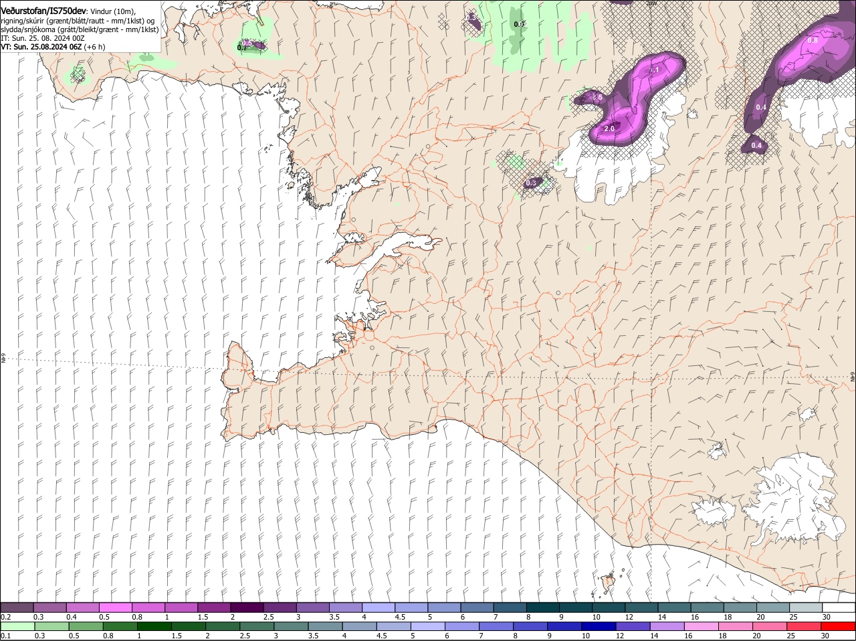Screen dimensions: 856x641
Task: Click the 'VT: Sun. 25.08.2024 06Z (+6 h)' line
Action: [53, 47]
